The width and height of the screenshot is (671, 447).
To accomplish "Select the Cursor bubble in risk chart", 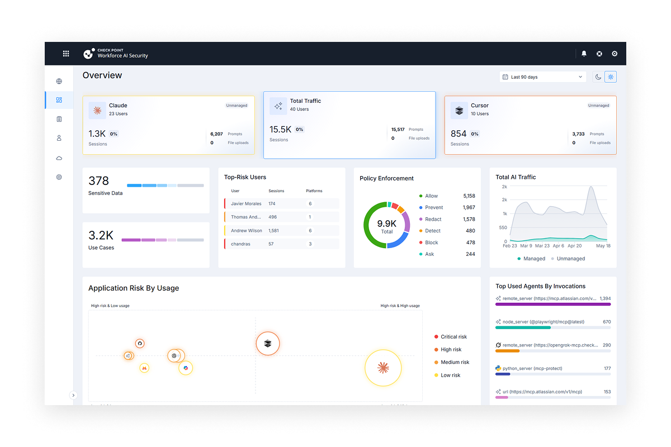I will pyautogui.click(x=268, y=344).
